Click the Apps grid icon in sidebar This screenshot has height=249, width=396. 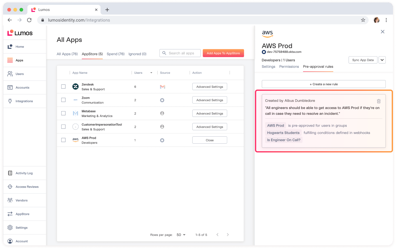tap(10, 60)
